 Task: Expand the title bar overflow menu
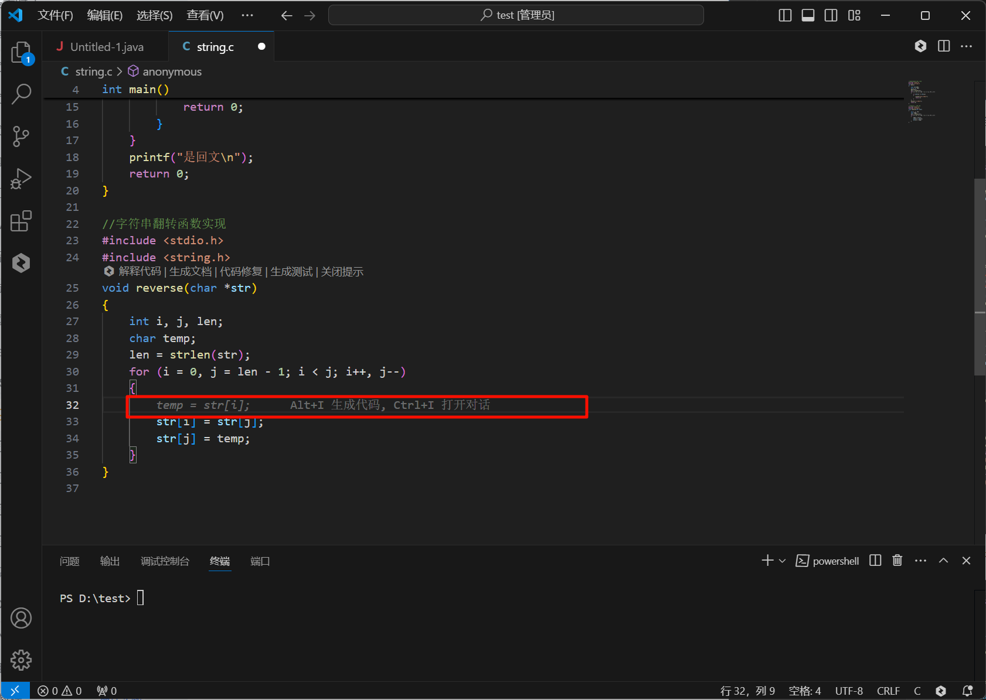(x=247, y=15)
